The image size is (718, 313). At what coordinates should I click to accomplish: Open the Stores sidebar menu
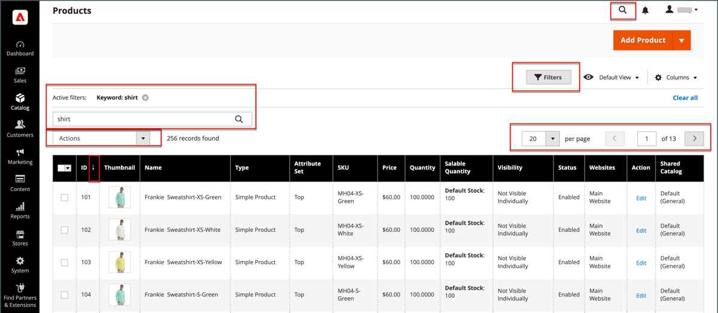click(20, 238)
